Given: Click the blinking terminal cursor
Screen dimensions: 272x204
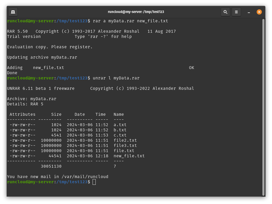Looking at the screenshot, I should (94, 182).
